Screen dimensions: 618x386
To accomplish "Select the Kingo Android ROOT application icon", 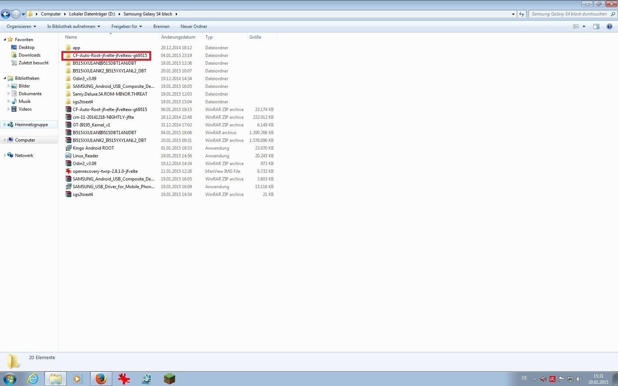I will tap(68, 148).
